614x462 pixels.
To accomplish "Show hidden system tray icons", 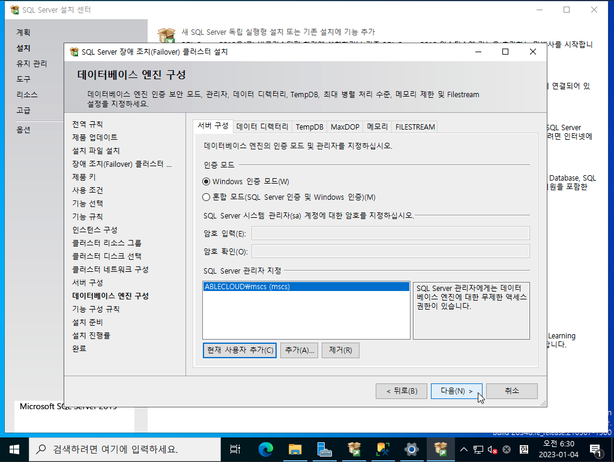I will coord(463,449).
